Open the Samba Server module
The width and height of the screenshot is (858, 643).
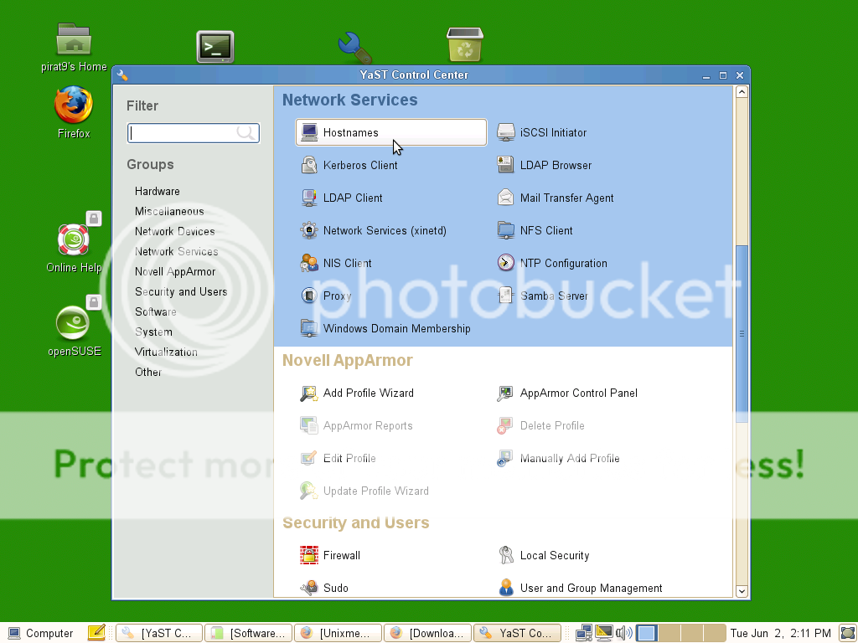(x=553, y=296)
